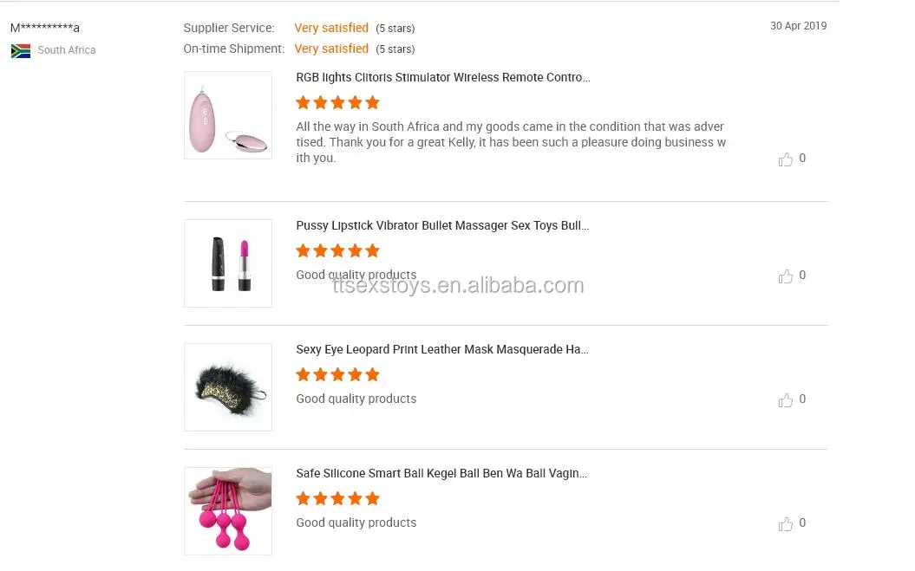915x571 pixels.
Task: Open RGB lights Clitoris Stimulator product title
Action: point(443,77)
